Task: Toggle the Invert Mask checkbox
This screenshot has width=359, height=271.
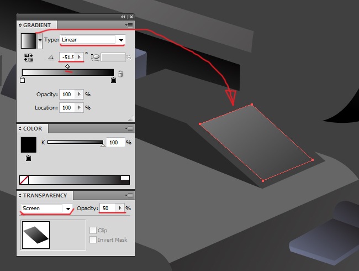Action: (93, 240)
